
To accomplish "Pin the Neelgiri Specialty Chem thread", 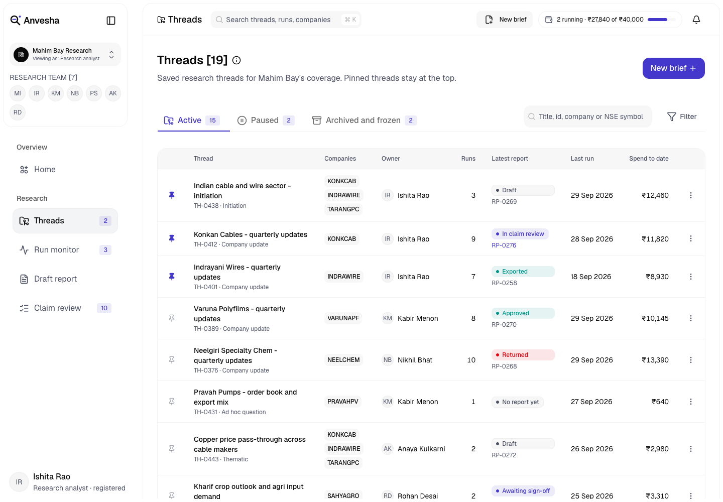I will point(172,360).
